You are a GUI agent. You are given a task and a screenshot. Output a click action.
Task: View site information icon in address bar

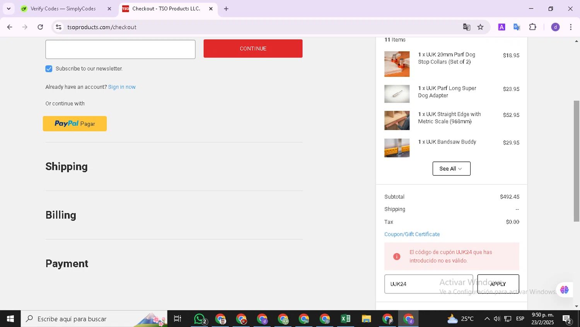point(59,27)
